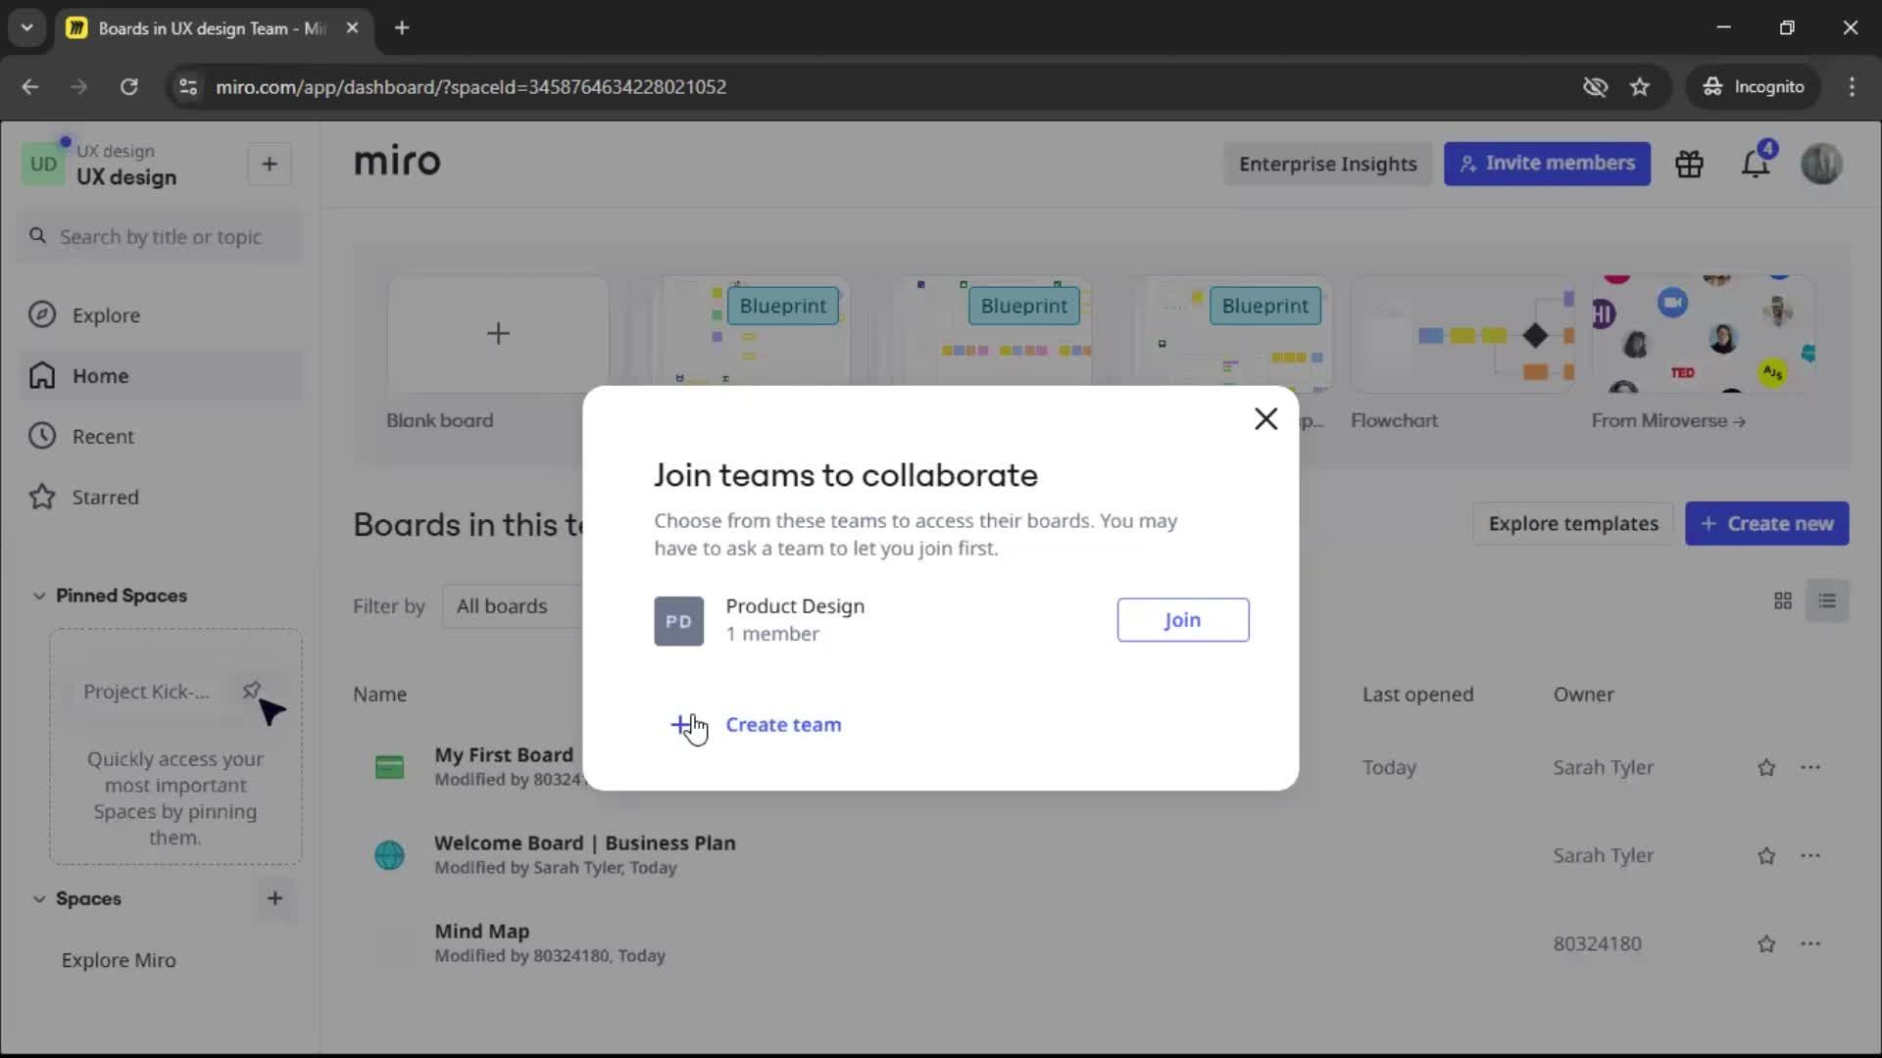Open notifications bell
Image resolution: width=1882 pixels, height=1058 pixels.
tap(1756, 165)
